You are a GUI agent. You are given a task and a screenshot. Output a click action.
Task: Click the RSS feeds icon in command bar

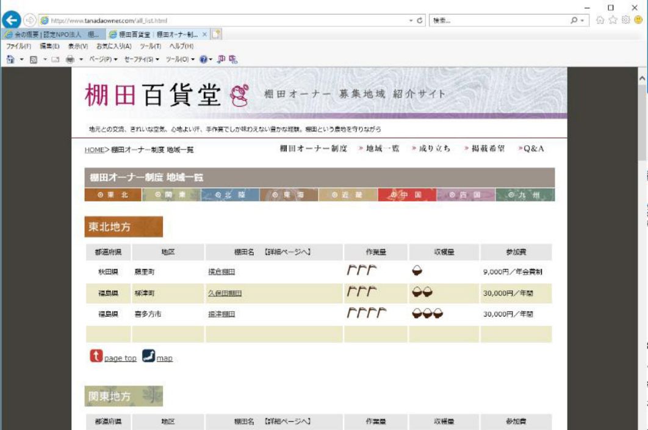click(x=34, y=60)
